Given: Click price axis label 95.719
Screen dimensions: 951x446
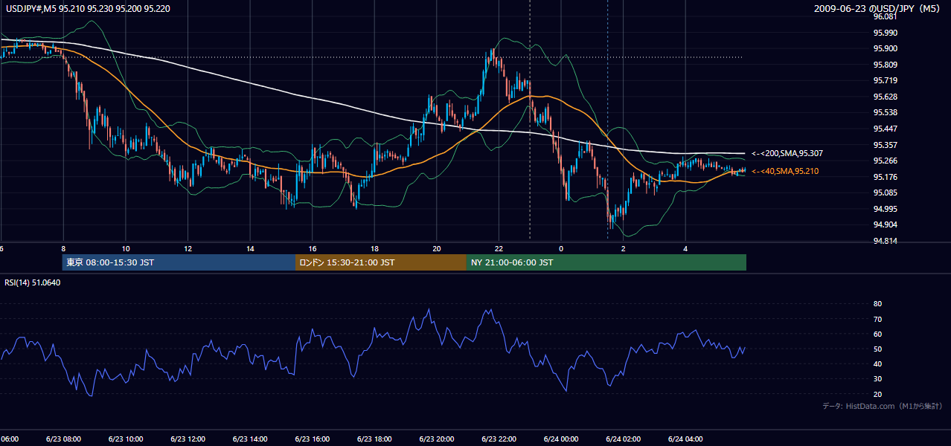Looking at the screenshot, I should click(887, 80).
